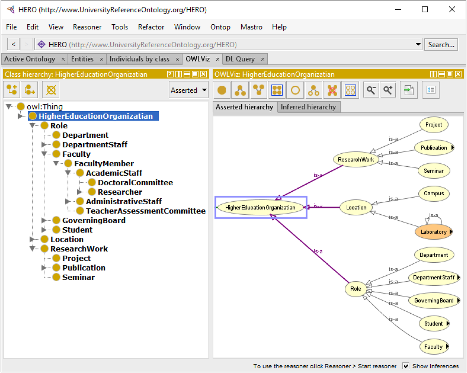Click the Add subclass icon

click(x=12, y=90)
